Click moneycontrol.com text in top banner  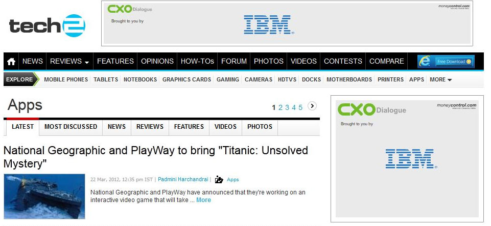click(x=454, y=6)
